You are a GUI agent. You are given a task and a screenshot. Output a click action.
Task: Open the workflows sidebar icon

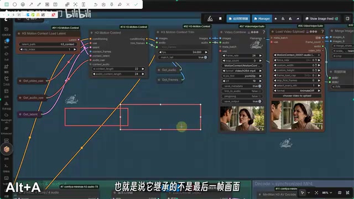click(x=6, y=78)
